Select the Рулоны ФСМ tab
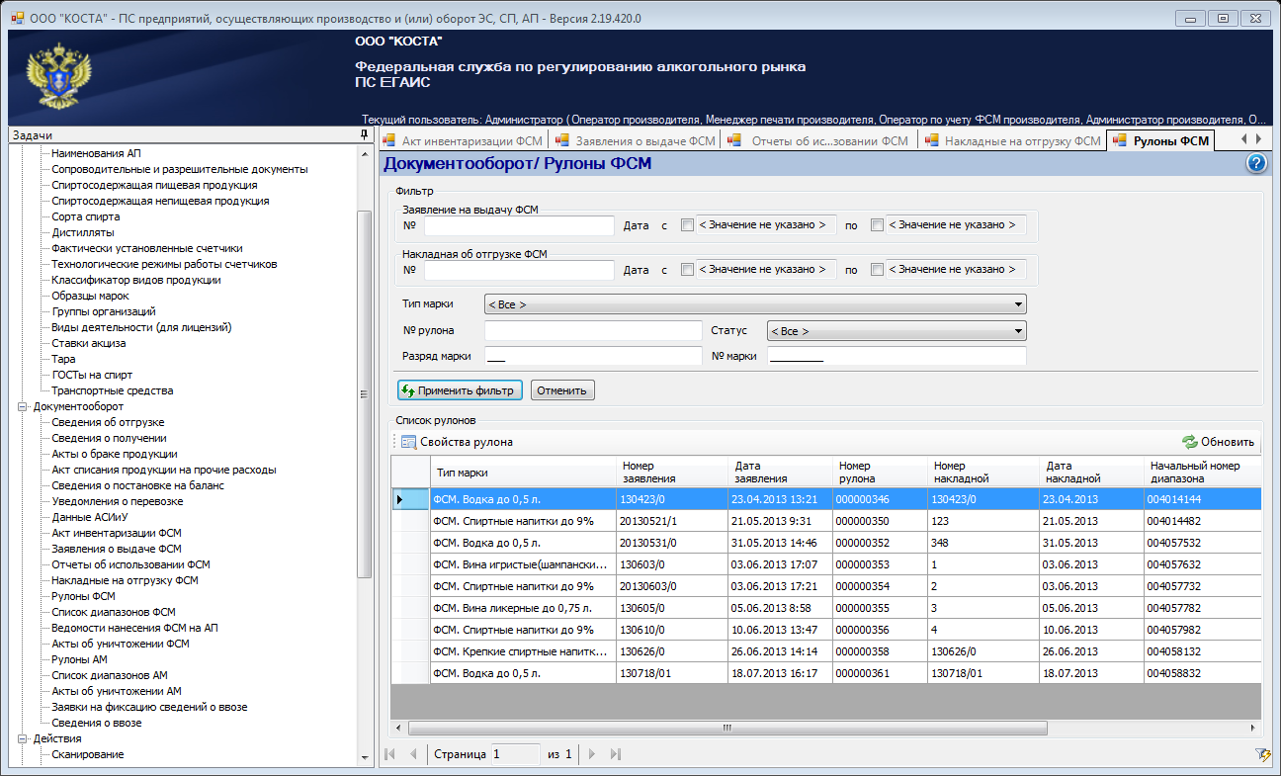1281x776 pixels. coord(1161,141)
